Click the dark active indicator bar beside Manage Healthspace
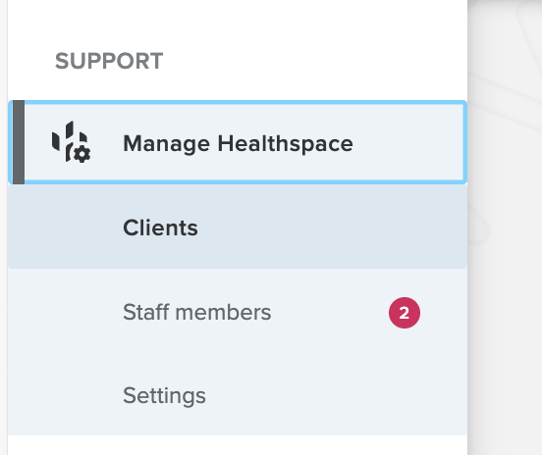The height and width of the screenshot is (455, 542). [x=19, y=142]
